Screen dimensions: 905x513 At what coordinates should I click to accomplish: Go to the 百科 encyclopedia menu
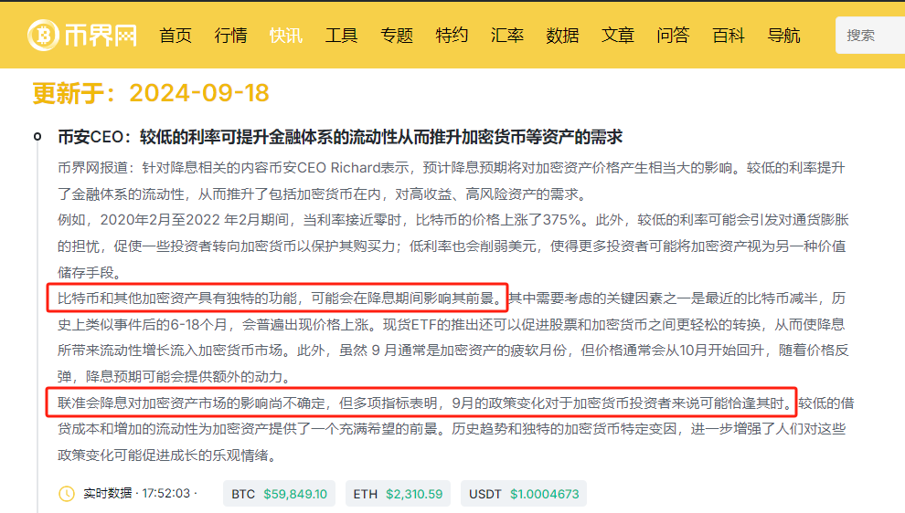729,36
